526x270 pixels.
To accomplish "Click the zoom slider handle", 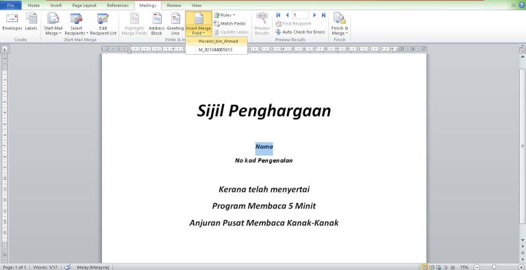I will [494, 267].
